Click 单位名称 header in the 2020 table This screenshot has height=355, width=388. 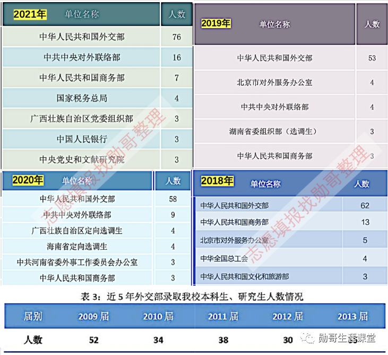point(77,181)
